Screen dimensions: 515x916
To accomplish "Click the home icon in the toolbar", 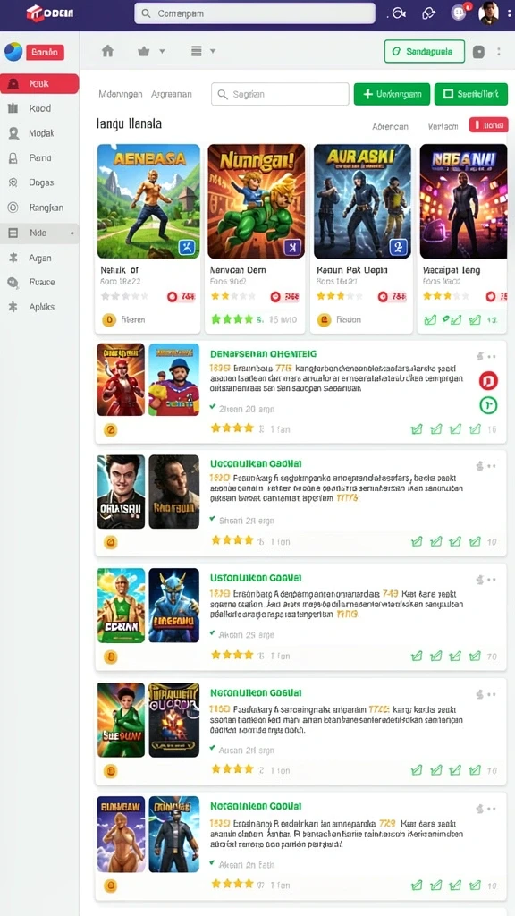I will coord(107,51).
